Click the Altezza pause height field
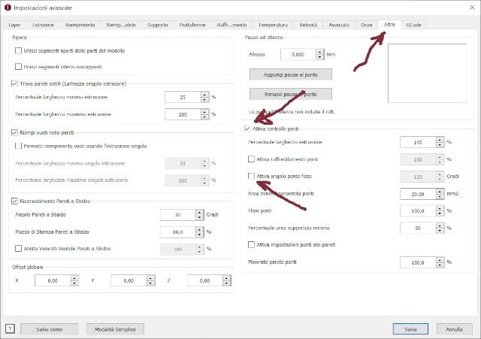Viewport: 481px width, 339px height. point(298,54)
